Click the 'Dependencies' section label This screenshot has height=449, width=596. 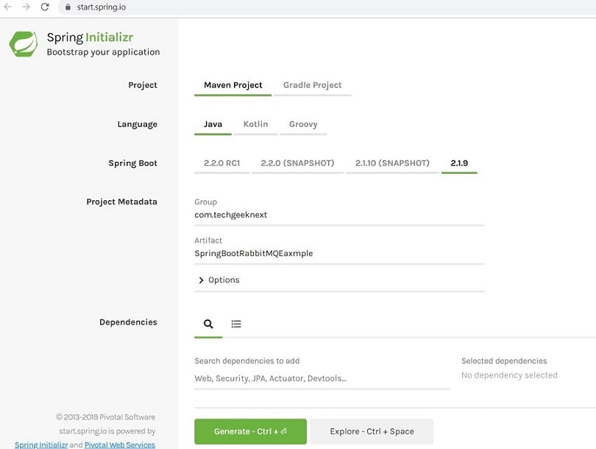pos(128,322)
